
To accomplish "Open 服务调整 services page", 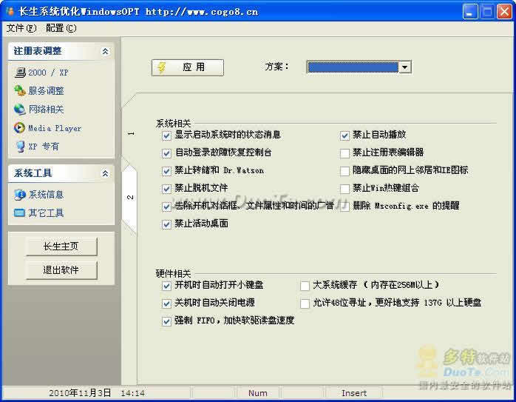I will pyautogui.click(x=46, y=90).
